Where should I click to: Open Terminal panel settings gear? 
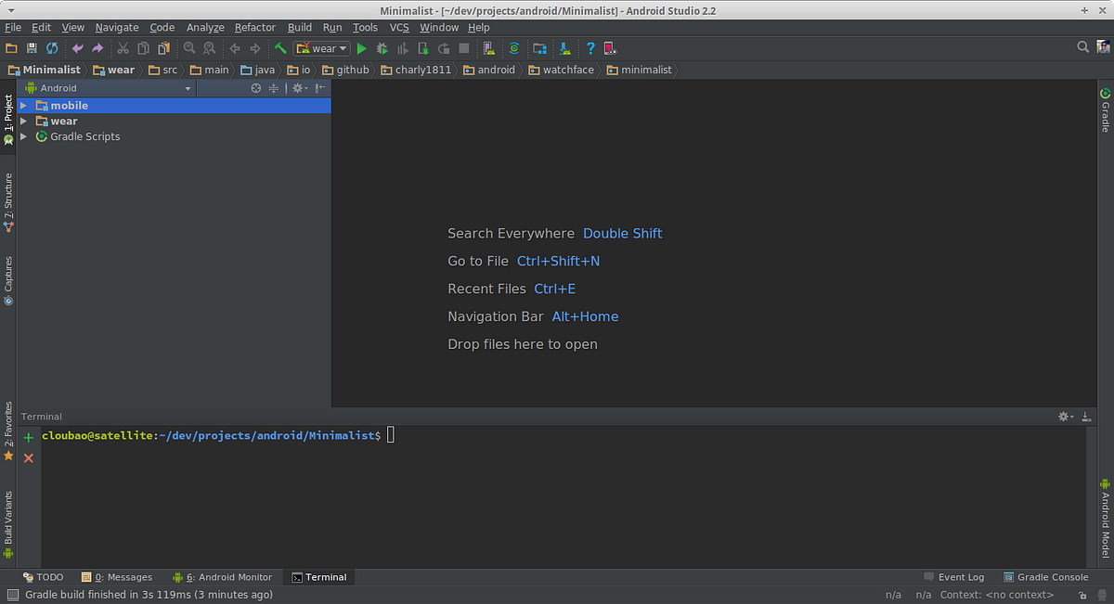click(x=1066, y=417)
